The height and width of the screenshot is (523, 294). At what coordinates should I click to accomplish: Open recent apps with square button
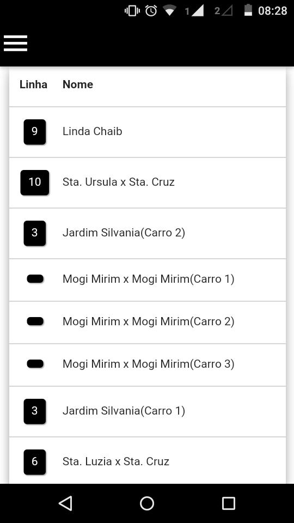point(228,503)
